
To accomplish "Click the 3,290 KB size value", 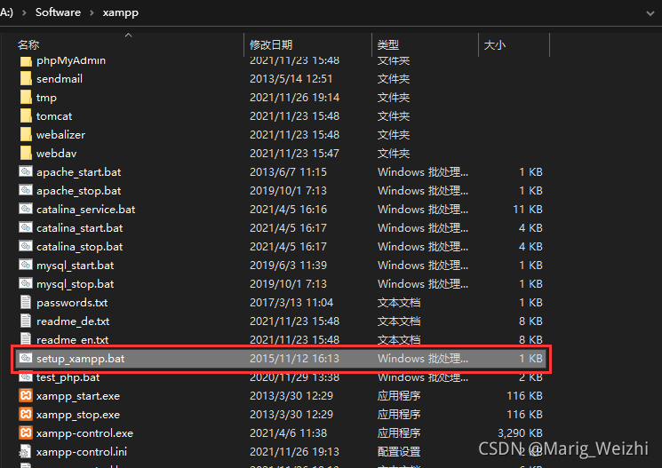I will [520, 433].
